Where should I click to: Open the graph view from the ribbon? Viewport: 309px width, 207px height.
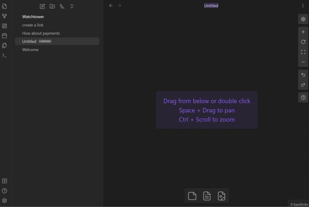pos(5,16)
